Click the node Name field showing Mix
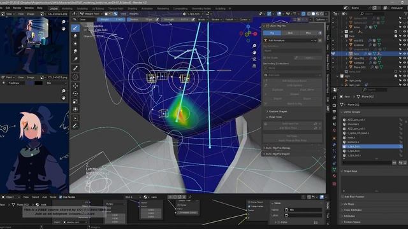Screen dimensions: 408x229 [x=303, y=210]
